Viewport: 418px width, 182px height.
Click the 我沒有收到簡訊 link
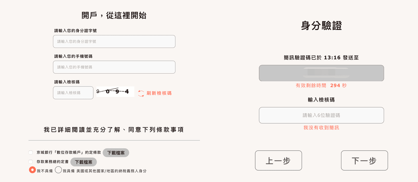click(321, 128)
